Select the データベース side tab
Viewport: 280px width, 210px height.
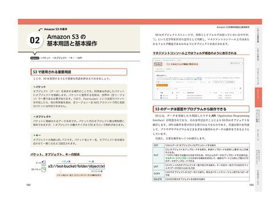[258, 135]
